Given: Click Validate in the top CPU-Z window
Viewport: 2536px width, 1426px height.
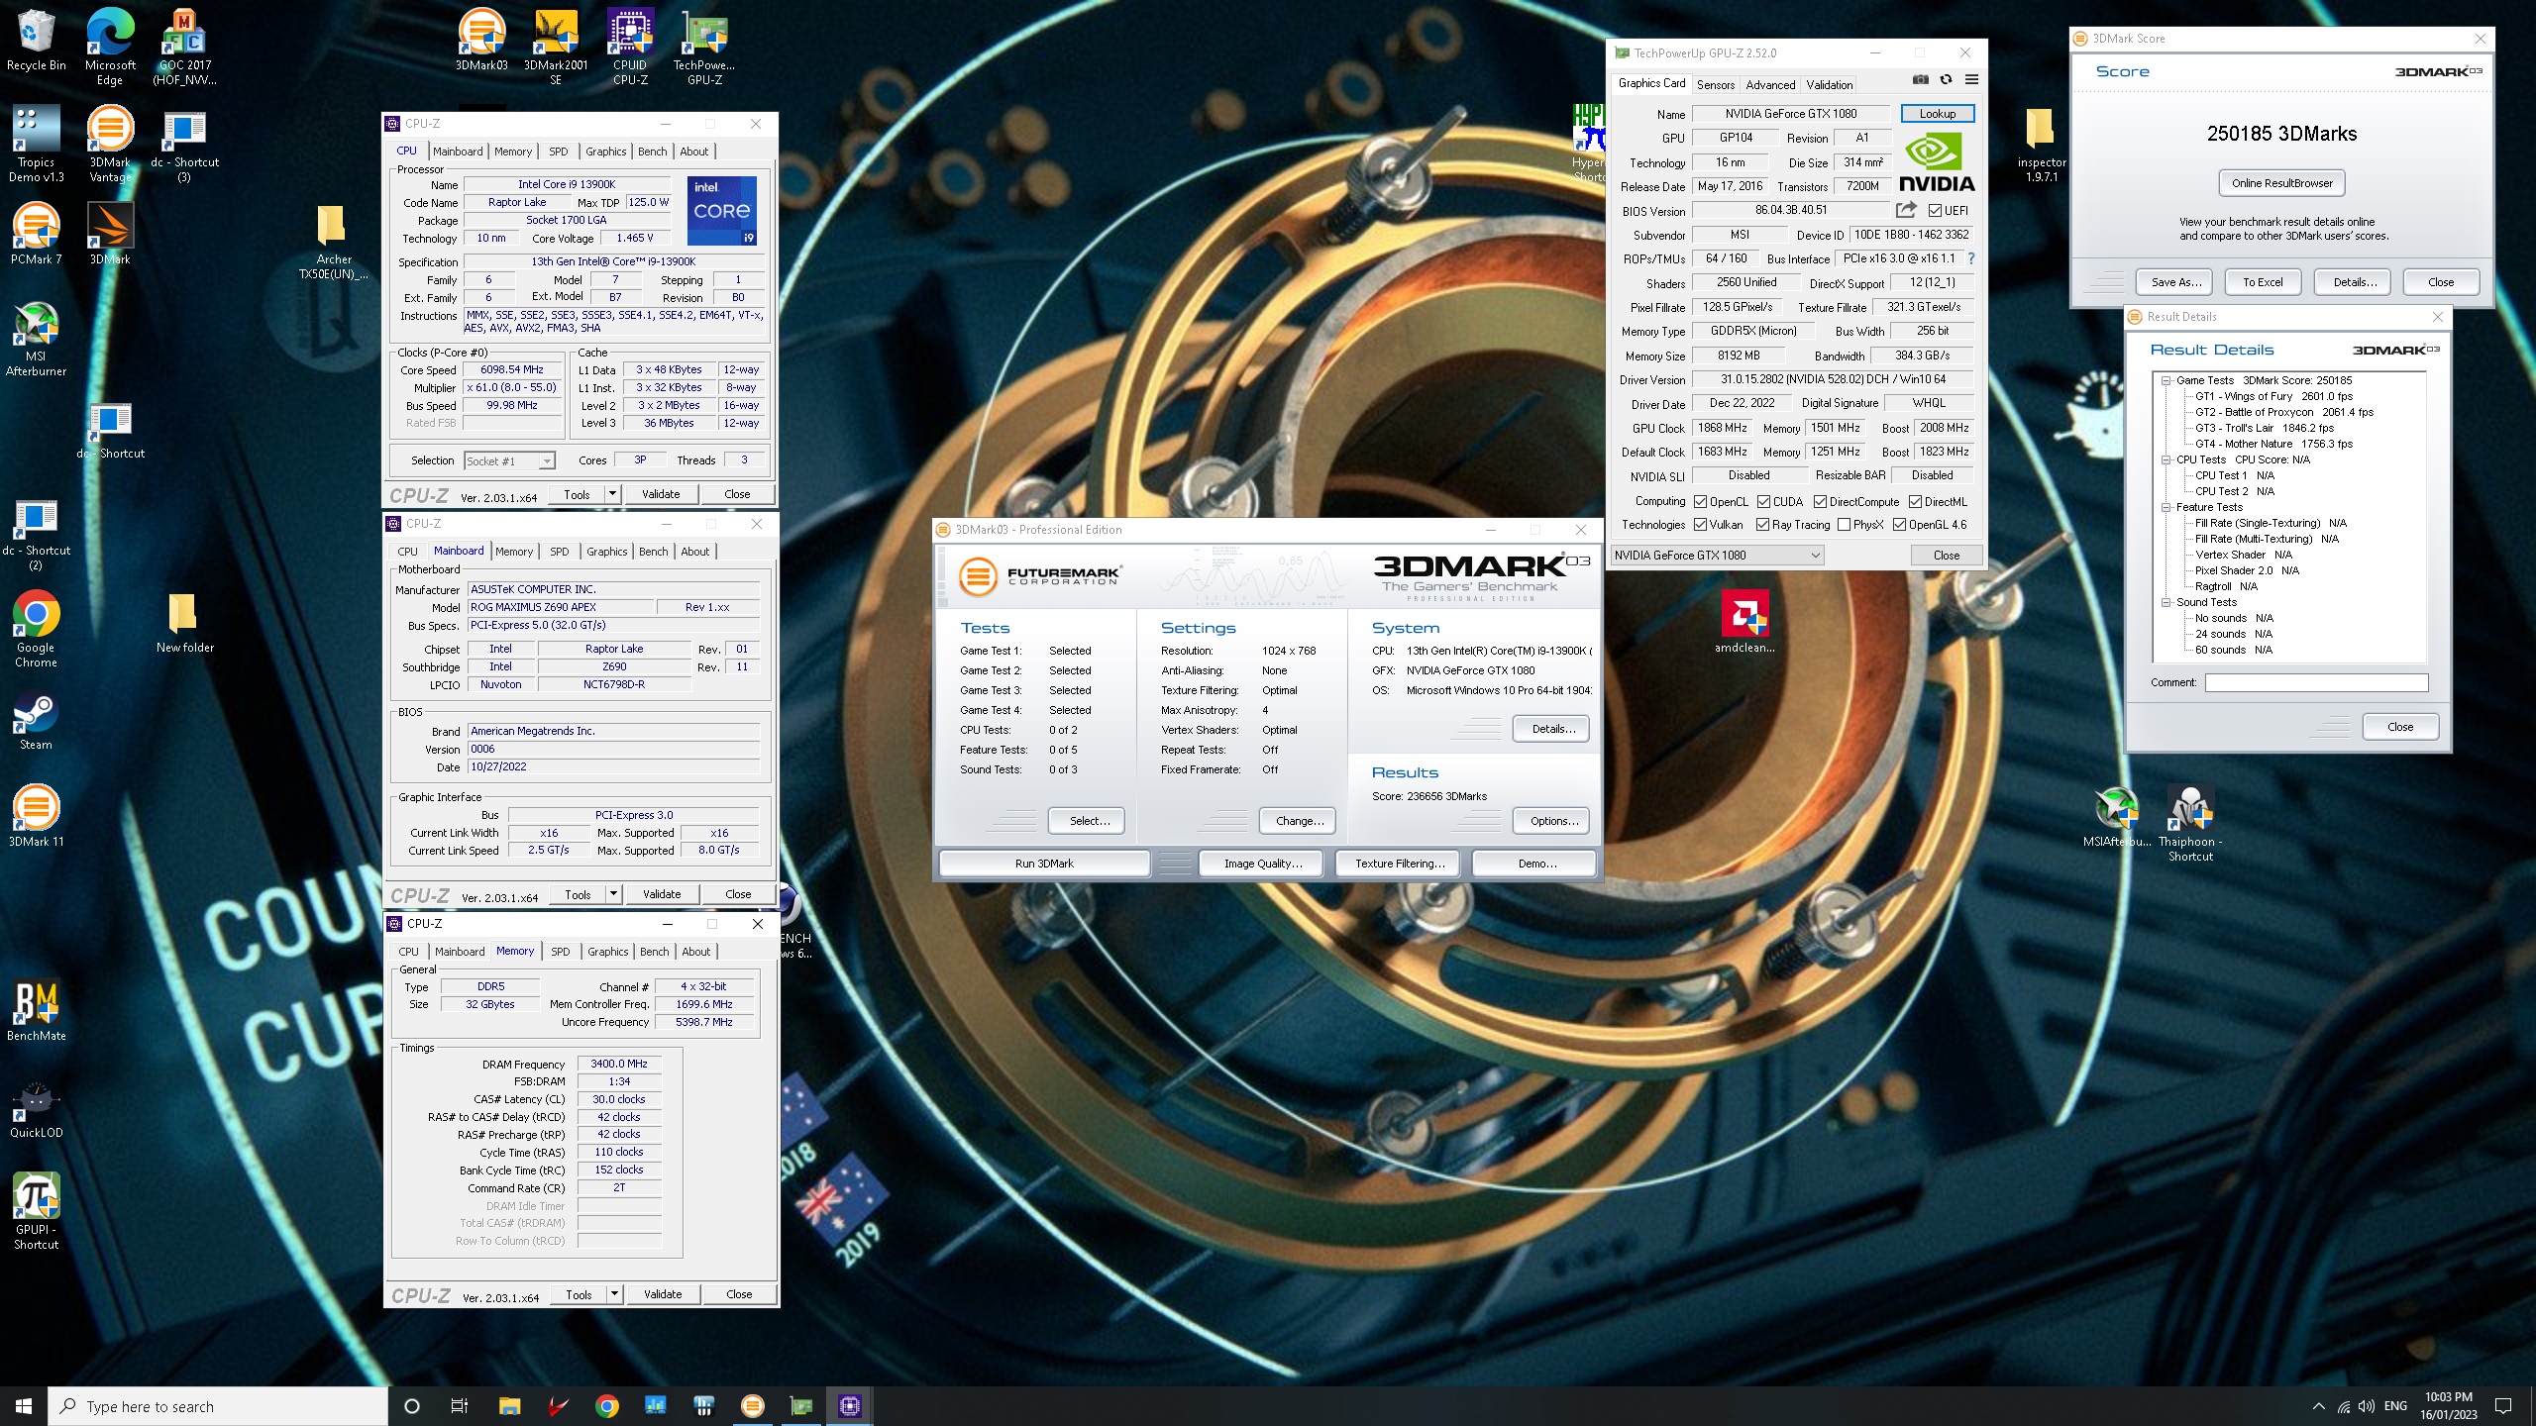Looking at the screenshot, I should (x=661, y=493).
